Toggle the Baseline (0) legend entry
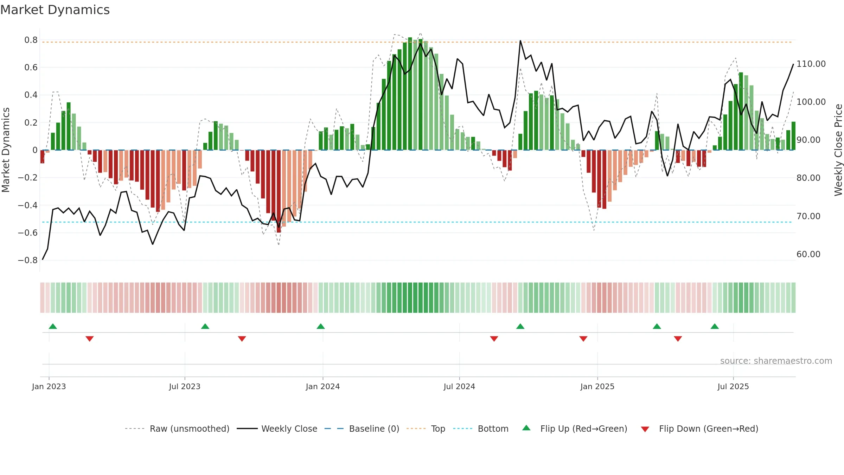Viewport: 844px width, 475px height. pos(362,429)
